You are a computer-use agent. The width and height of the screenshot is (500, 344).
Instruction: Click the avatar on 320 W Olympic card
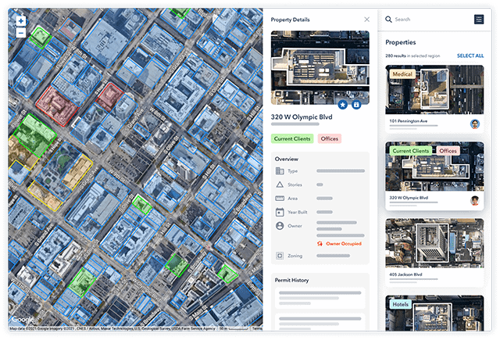pos(474,200)
